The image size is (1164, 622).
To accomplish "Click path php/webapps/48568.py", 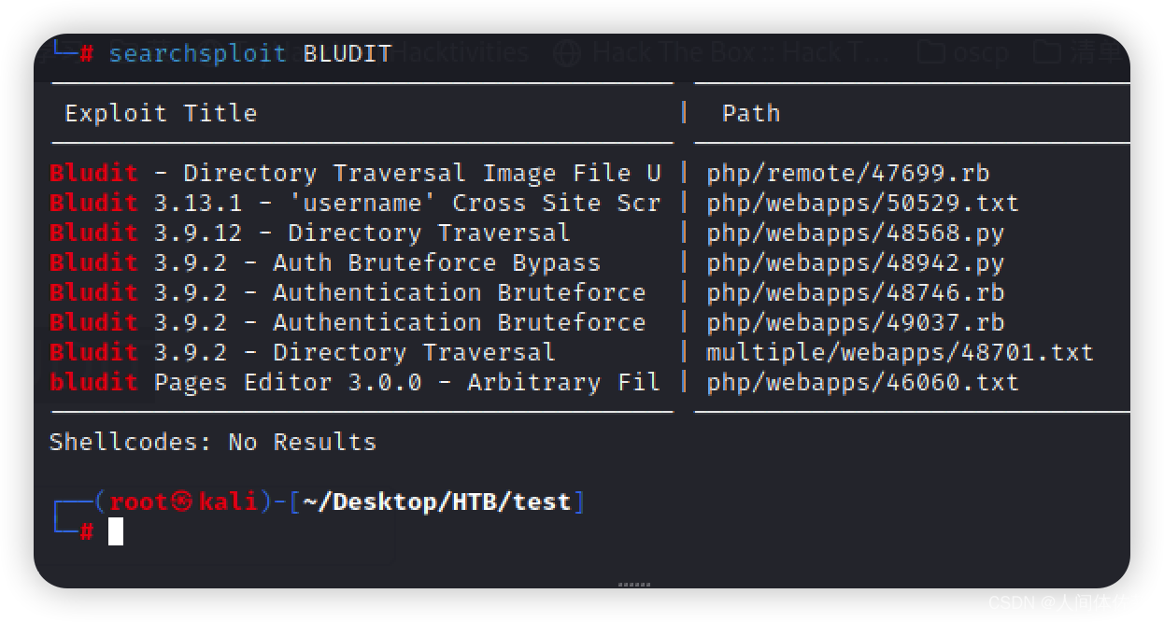I will point(855,233).
